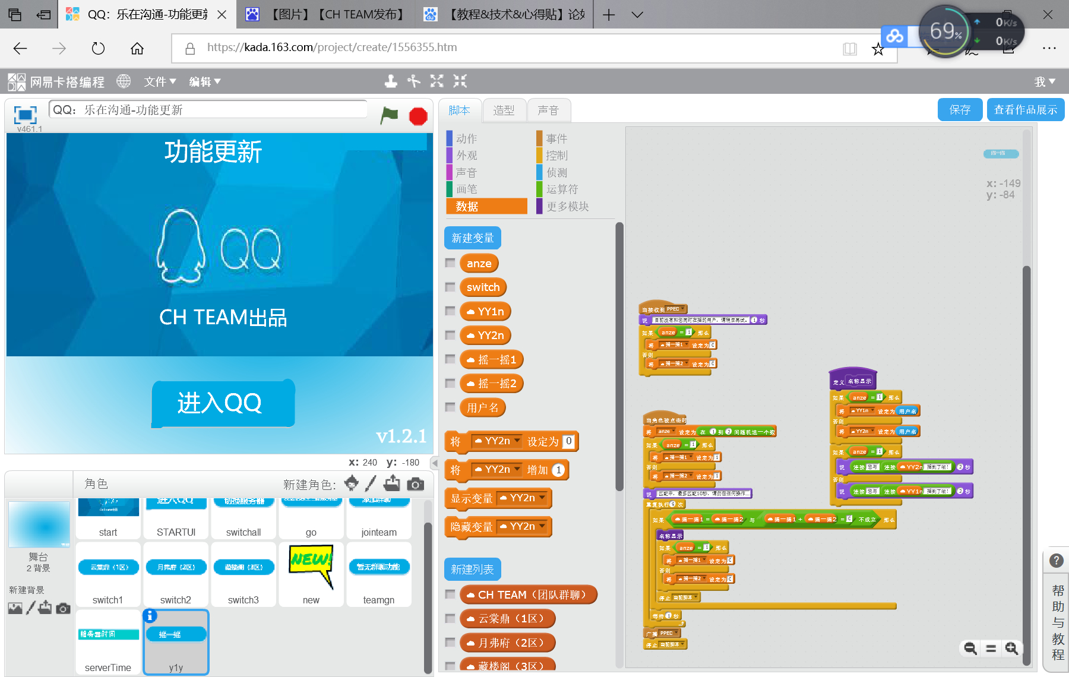Image resolution: width=1069 pixels, height=677 pixels.
Task: Zoom in the script area
Action: pyautogui.click(x=1011, y=648)
